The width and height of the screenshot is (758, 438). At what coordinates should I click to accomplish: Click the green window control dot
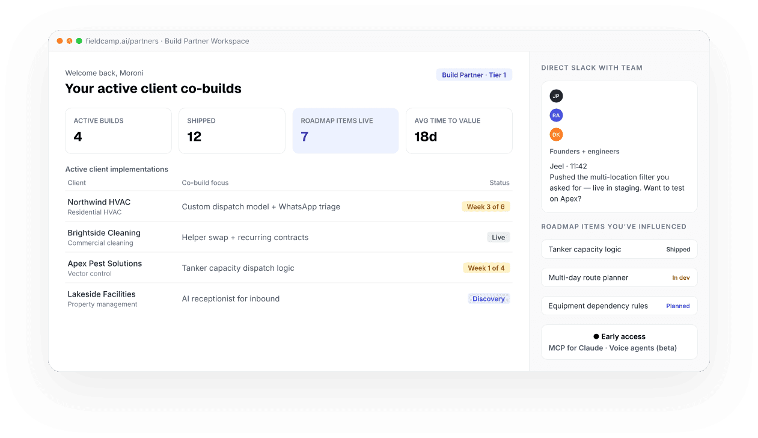(79, 41)
